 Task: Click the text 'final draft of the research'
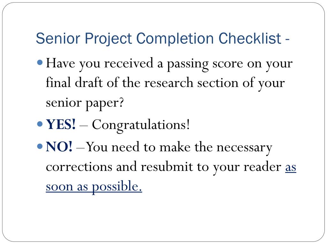pyautogui.click(x=119, y=83)
